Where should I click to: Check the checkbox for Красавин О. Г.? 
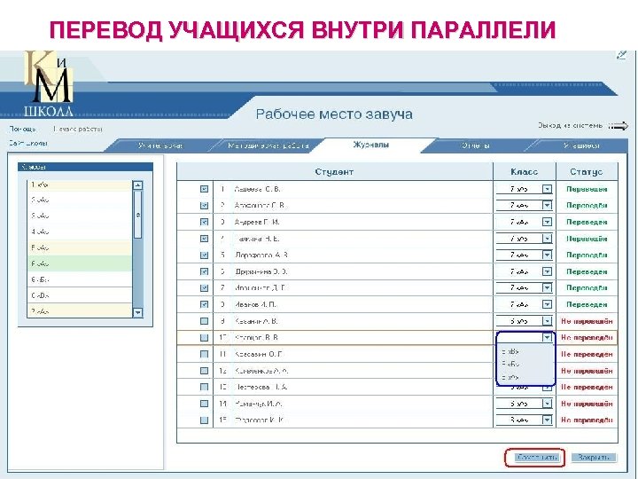[205, 354]
